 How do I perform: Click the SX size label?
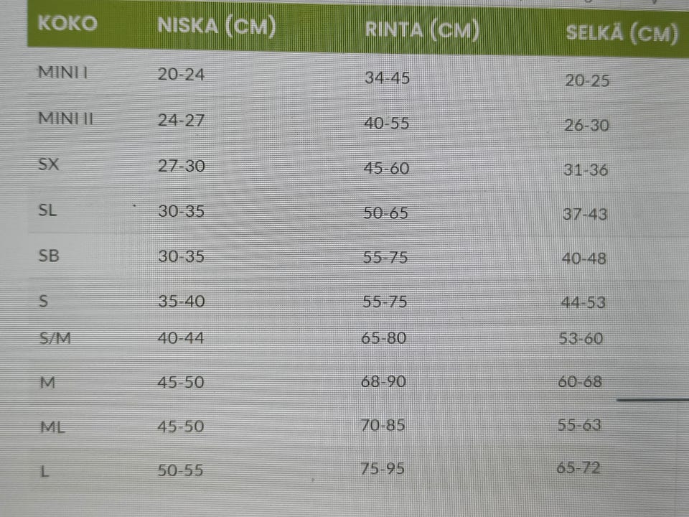49,164
